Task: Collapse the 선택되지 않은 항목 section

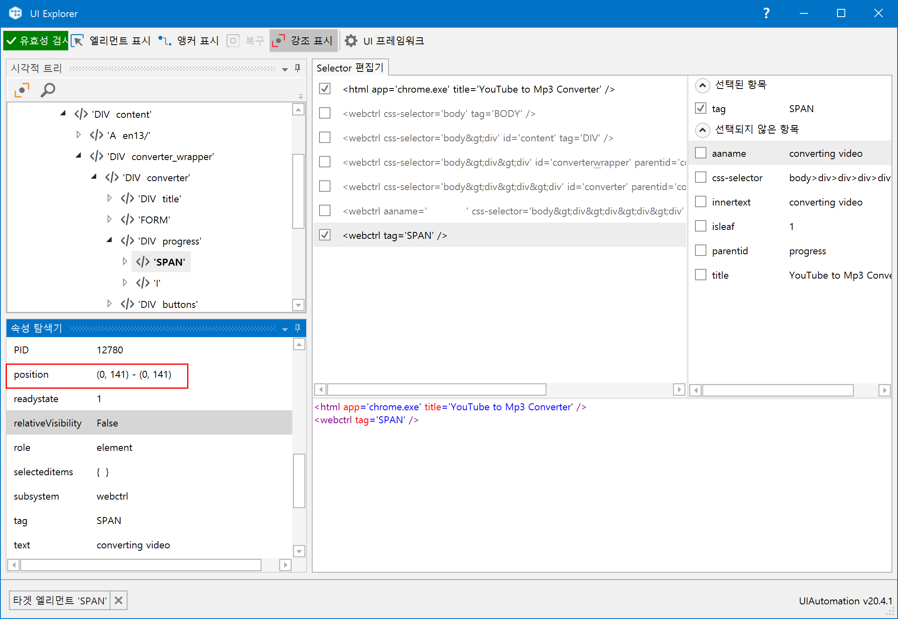Action: (x=702, y=130)
